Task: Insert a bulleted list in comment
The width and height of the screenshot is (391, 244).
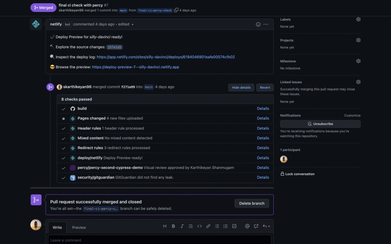Action: click(x=217, y=226)
